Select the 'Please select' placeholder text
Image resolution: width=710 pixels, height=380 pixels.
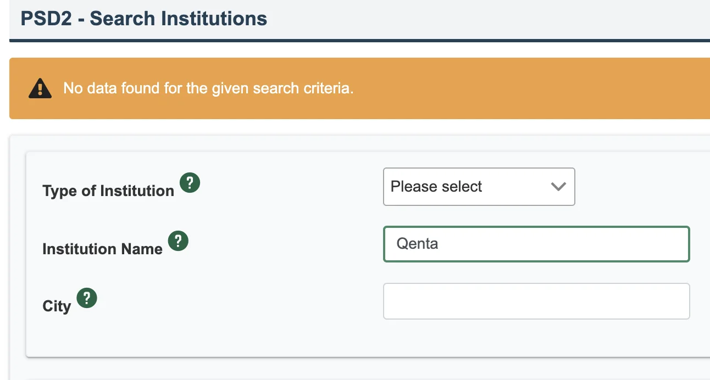coord(436,187)
